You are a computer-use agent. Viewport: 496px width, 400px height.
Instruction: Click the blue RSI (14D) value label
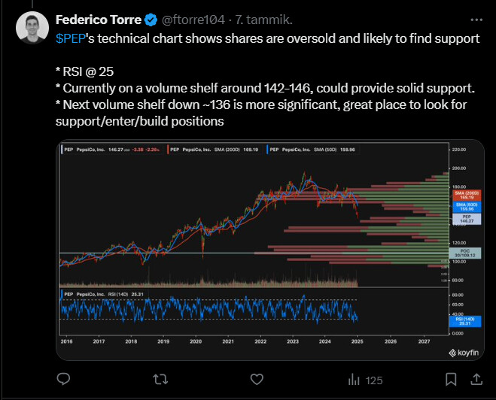465,321
